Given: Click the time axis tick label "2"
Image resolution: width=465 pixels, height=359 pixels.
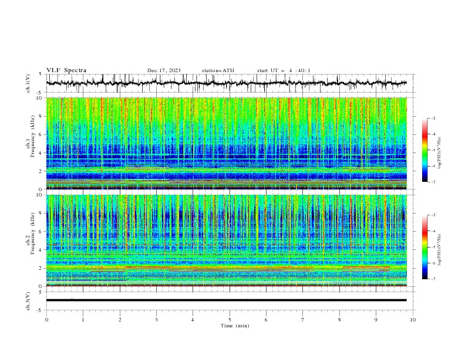Looking at the screenshot, I should (120, 320).
